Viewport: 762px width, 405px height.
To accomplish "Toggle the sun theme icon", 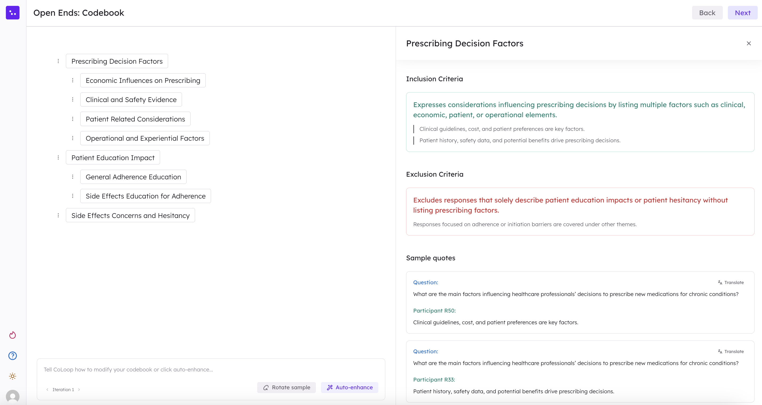I will [13, 376].
